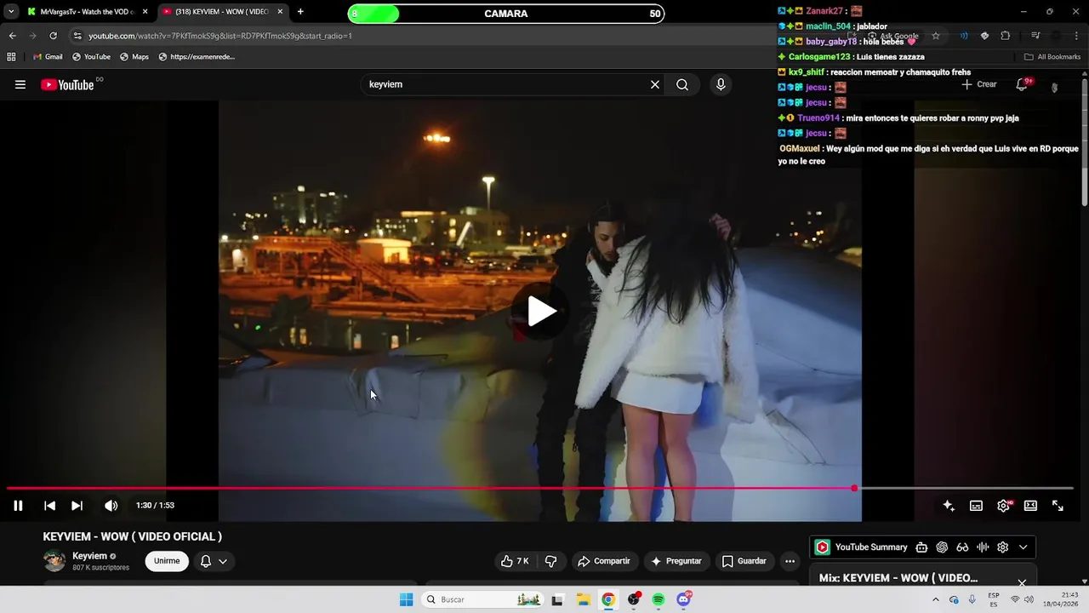Click the Unirme join button
Image resolution: width=1089 pixels, height=613 pixels.
[167, 561]
